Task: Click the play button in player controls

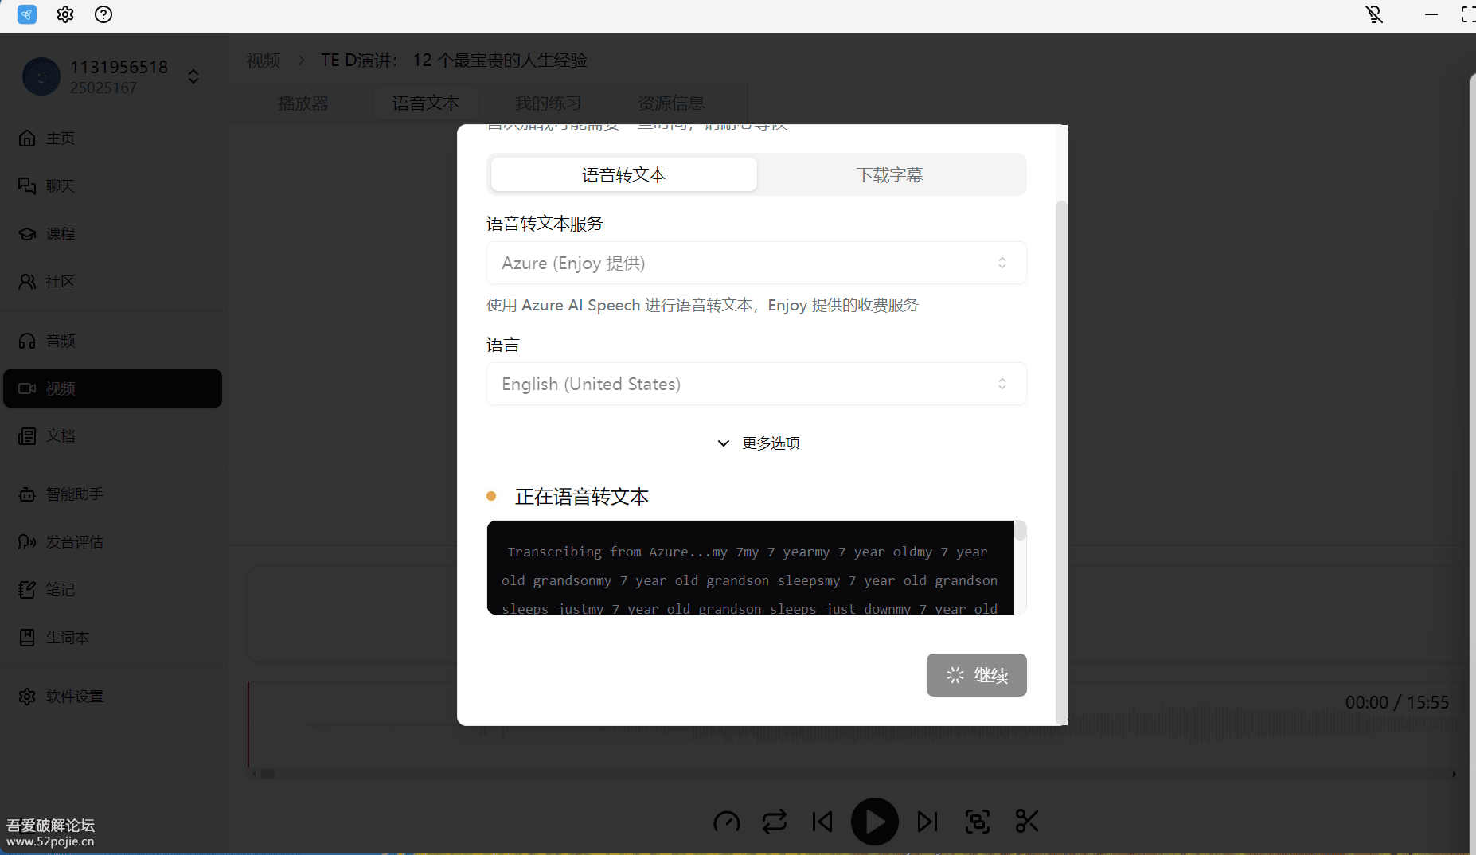Action: click(x=874, y=822)
